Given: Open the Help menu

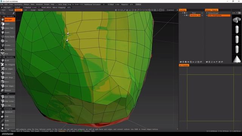Looking at the screenshot, I should coord(53,5).
